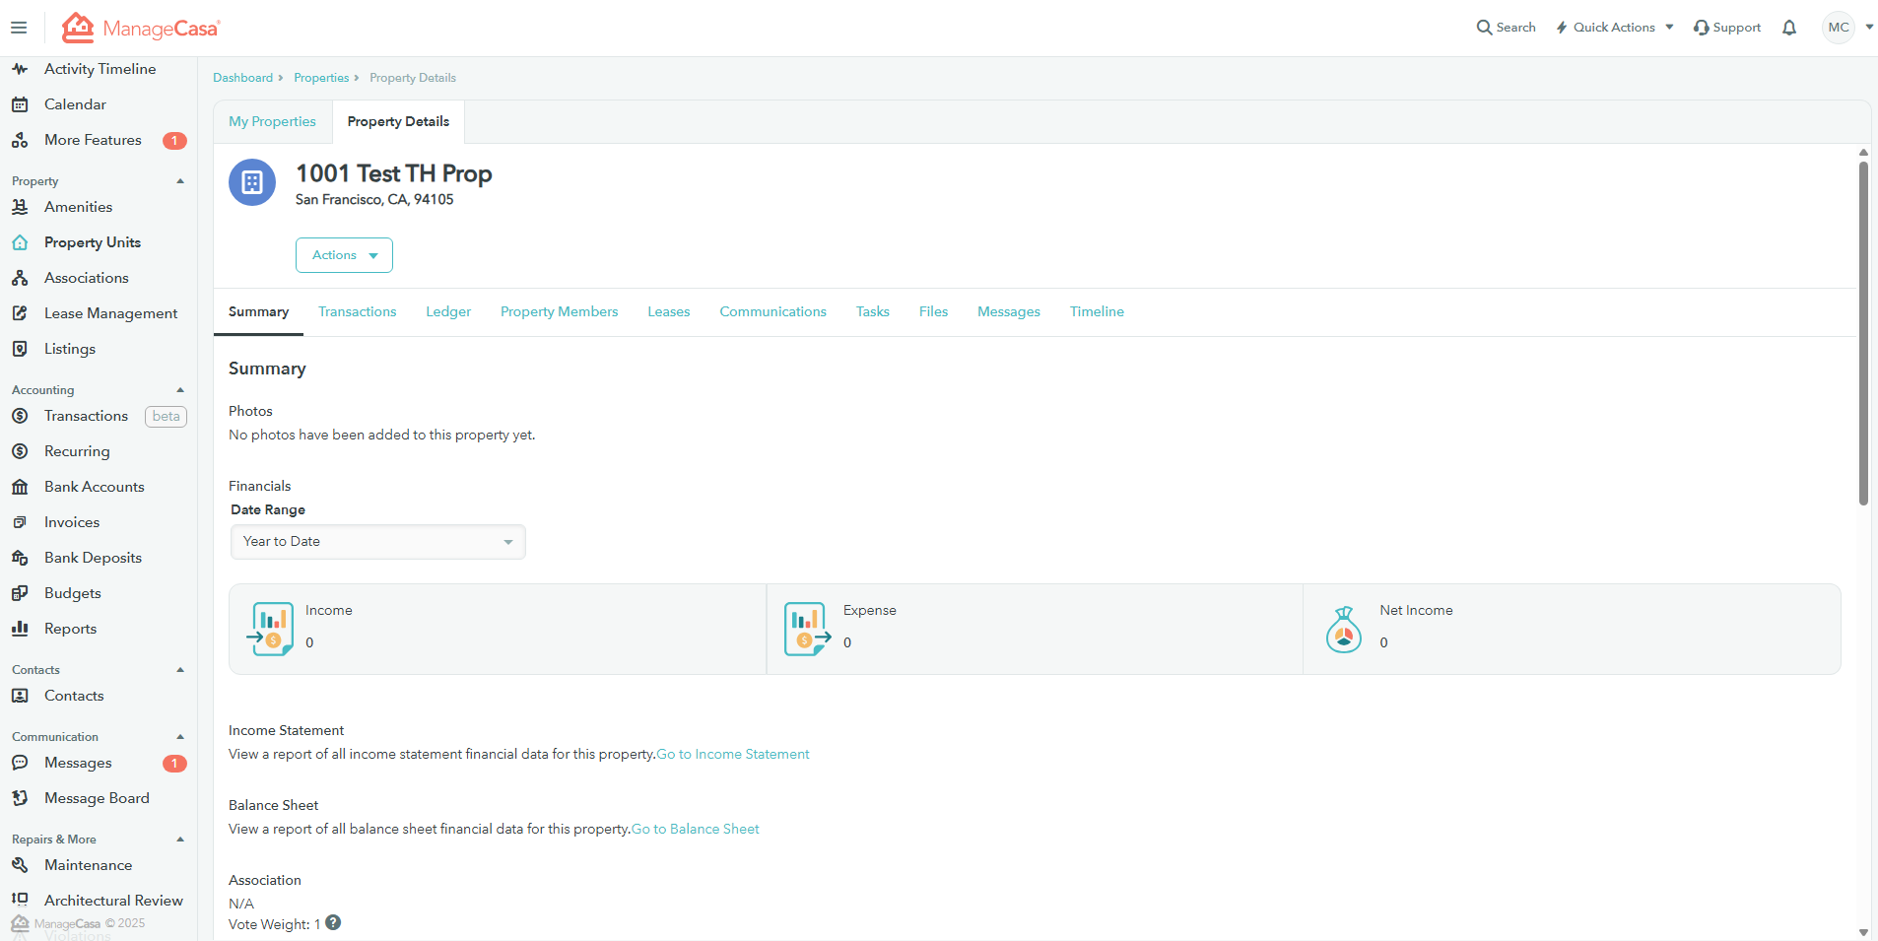Viewport: 1878px width, 941px height.
Task: Expand the Quick Actions menu
Action: pos(1615,28)
